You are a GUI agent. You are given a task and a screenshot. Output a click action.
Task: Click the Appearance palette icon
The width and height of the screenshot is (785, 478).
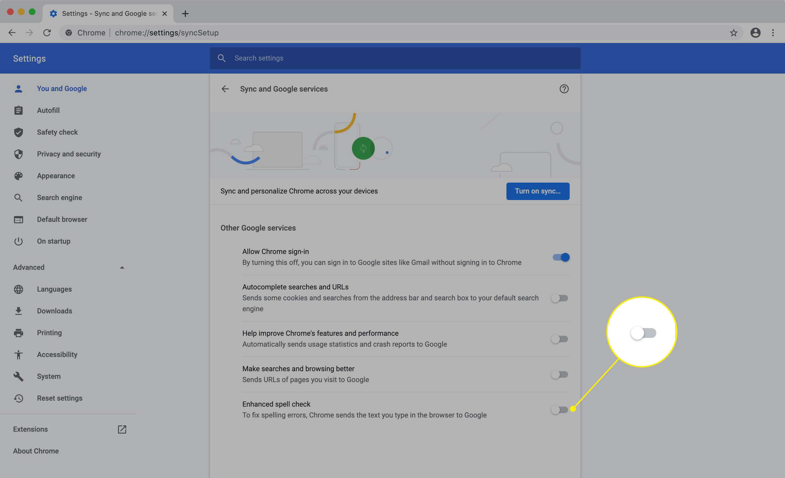19,176
